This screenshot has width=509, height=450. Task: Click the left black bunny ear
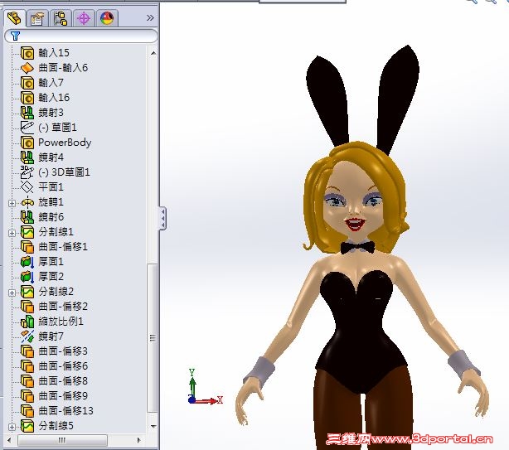click(x=327, y=100)
